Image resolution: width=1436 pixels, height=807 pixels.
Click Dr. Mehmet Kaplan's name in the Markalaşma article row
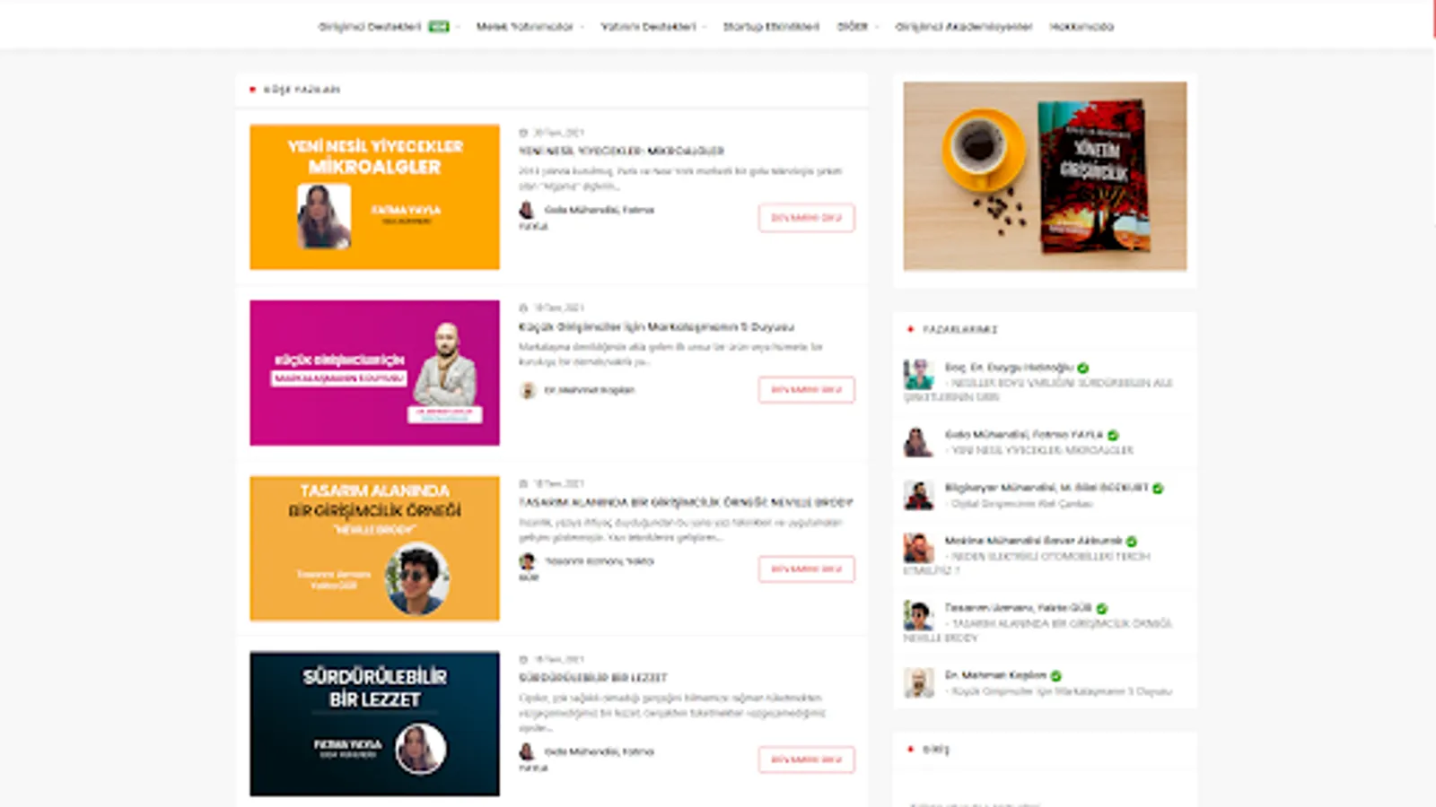(589, 390)
